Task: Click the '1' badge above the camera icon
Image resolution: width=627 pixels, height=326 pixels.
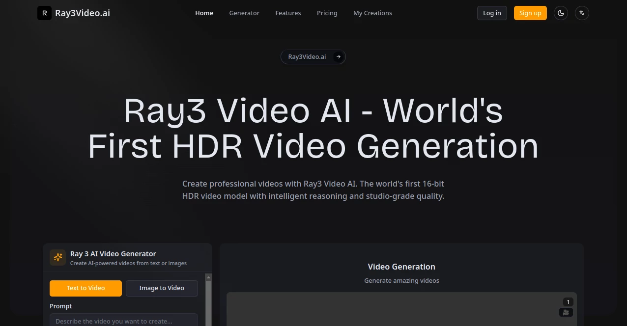Action: click(568, 301)
